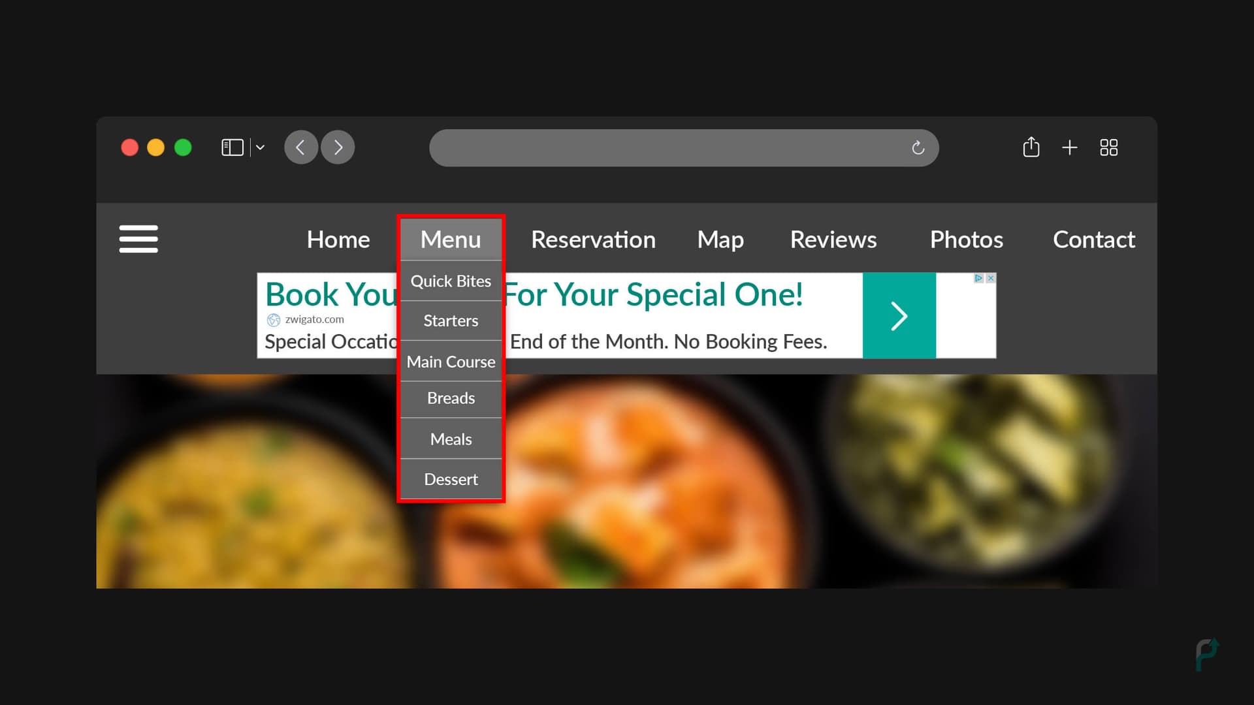Viewport: 1254px width, 705px height.
Task: Select the Starters menu item
Action: [x=451, y=319]
